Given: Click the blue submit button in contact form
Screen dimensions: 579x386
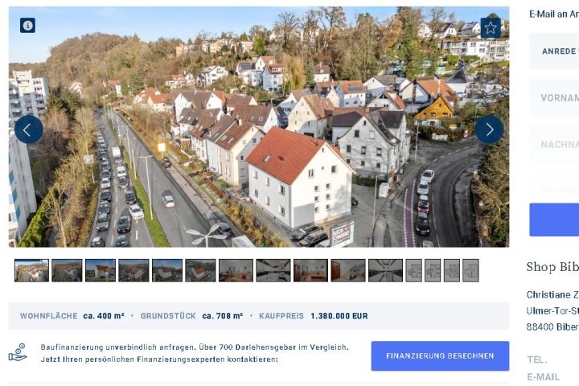Looking at the screenshot, I should 554,220.
